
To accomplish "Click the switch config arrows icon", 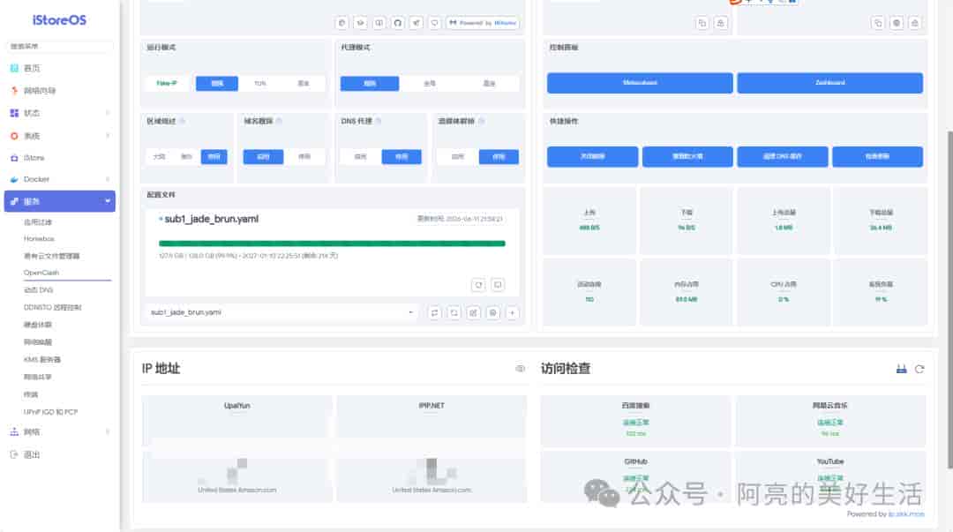I will [x=434, y=312].
